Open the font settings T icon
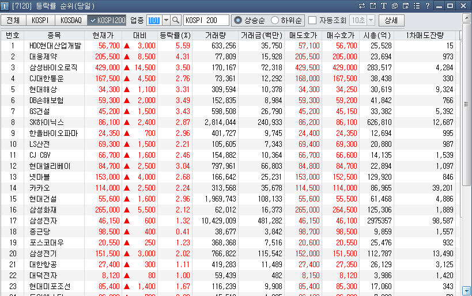Image resolution: width=472 pixels, height=296 pixels. click(x=383, y=5)
